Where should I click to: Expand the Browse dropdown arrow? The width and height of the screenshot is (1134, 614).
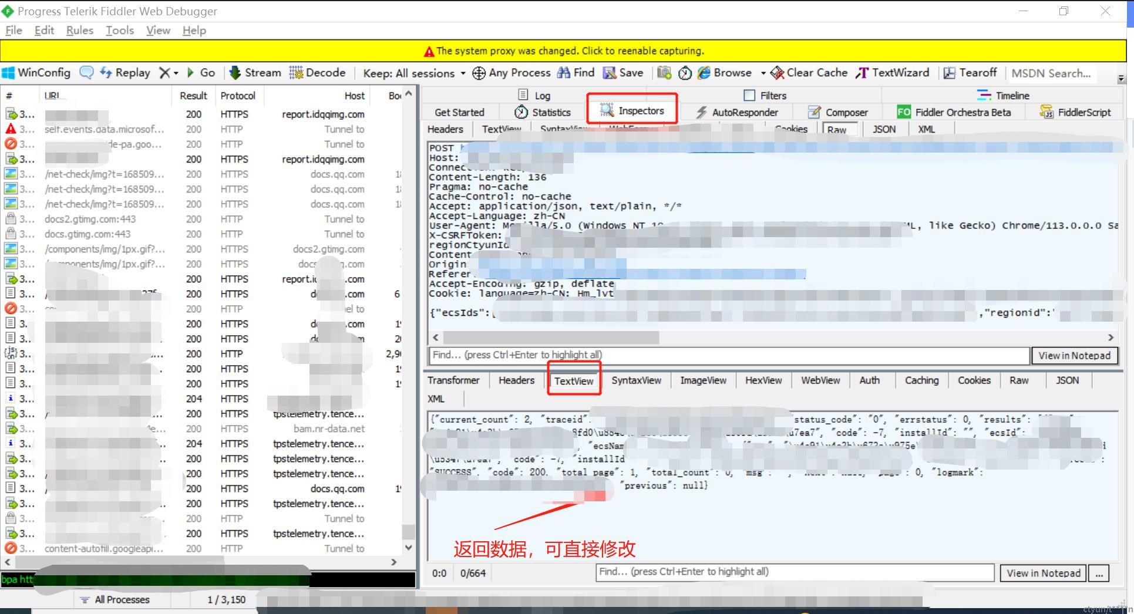pos(763,73)
